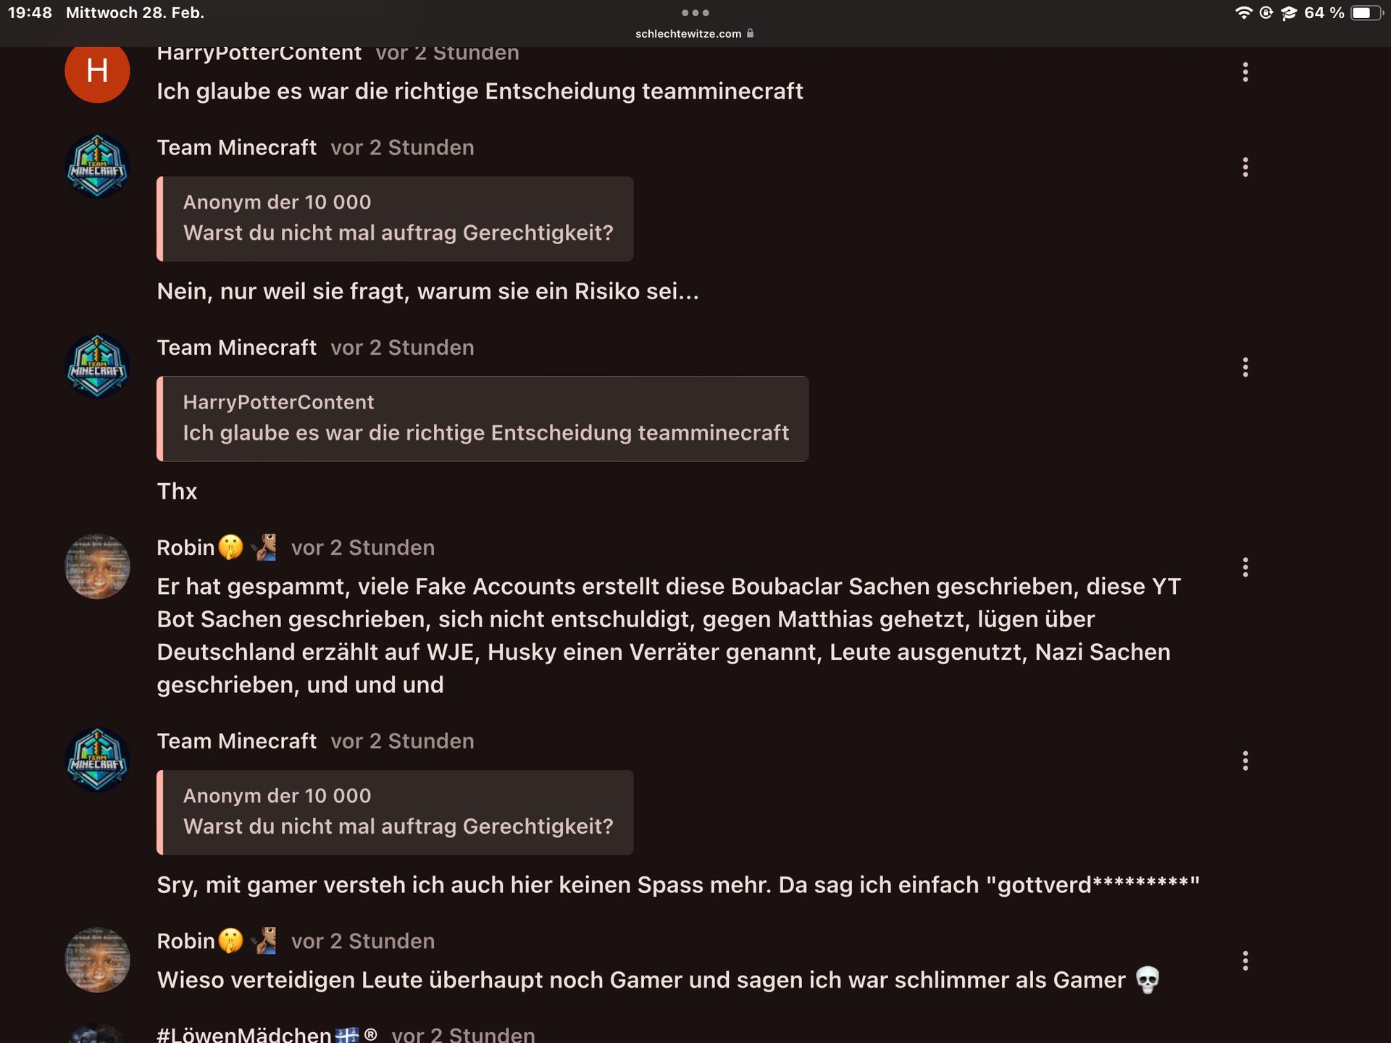Image resolution: width=1391 pixels, height=1043 pixels.
Task: Open Team Minecraft username on 'Nein, nur weil' comment
Action: (x=236, y=148)
